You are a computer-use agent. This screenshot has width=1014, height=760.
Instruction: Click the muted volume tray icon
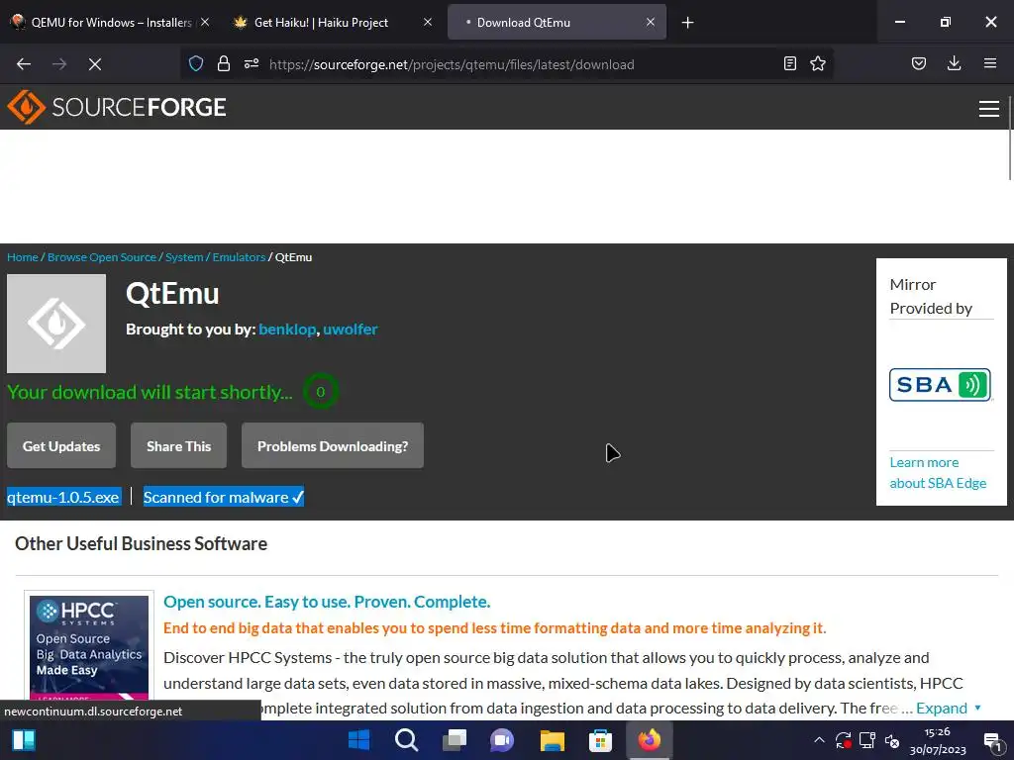click(892, 740)
